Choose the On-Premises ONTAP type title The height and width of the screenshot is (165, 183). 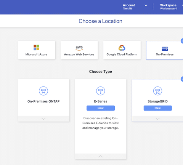pyautogui.click(x=43, y=101)
